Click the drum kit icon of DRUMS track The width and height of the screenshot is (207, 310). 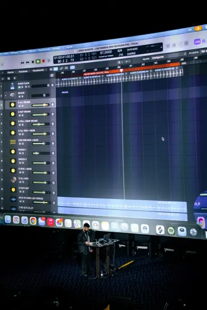pos(13,95)
